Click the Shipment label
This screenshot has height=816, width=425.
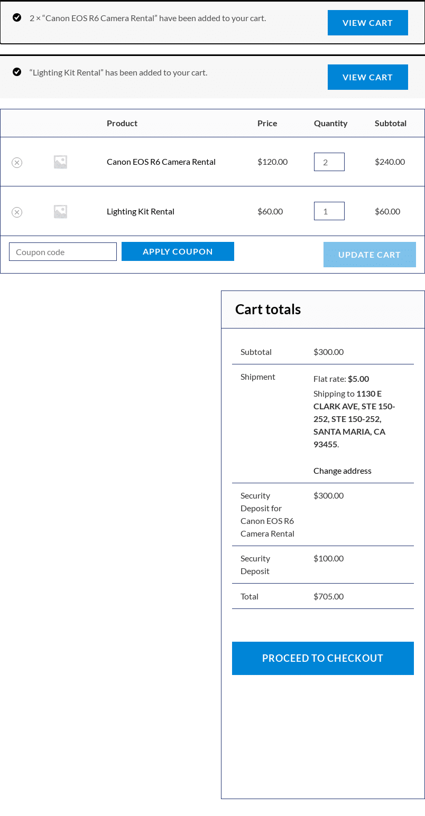pyautogui.click(x=257, y=377)
